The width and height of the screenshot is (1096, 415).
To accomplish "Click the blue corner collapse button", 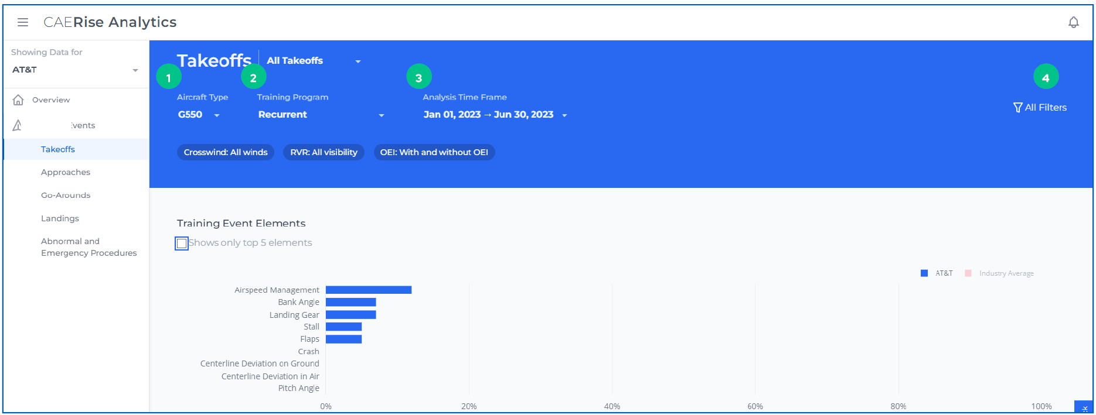I will [1084, 407].
